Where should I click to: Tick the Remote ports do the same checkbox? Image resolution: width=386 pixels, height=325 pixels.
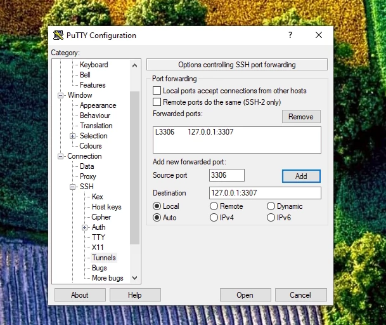157,102
